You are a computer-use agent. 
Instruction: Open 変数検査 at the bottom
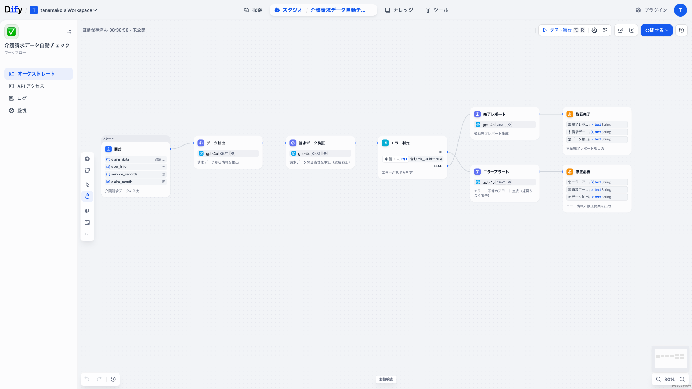tap(386, 379)
